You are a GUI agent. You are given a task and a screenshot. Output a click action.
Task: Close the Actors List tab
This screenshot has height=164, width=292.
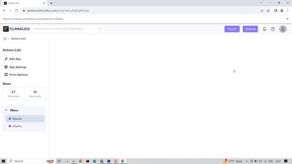(x=44, y=3)
